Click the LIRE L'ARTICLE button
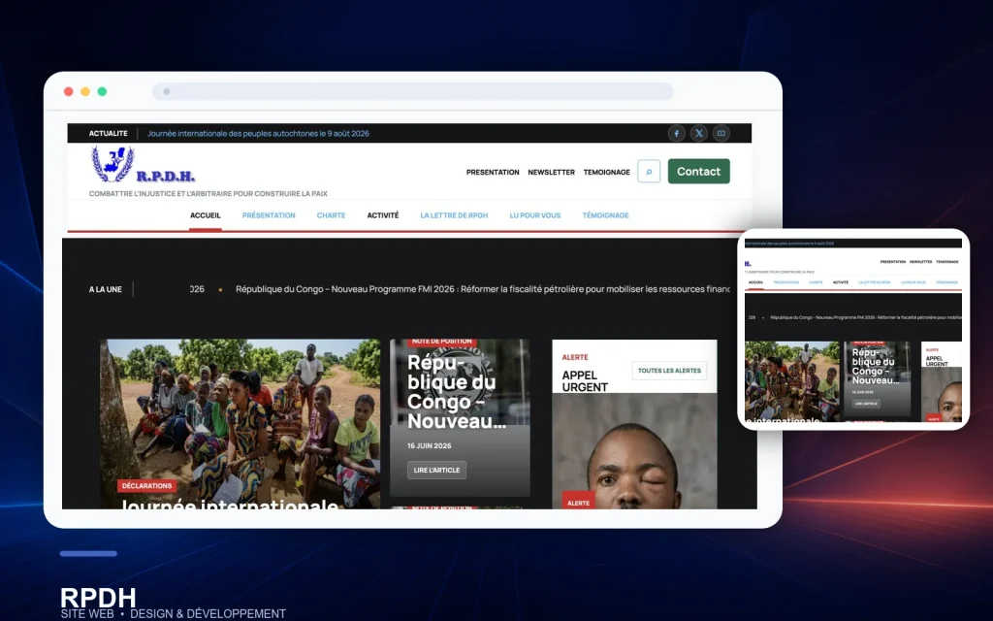This screenshot has height=621, width=993. pos(437,471)
